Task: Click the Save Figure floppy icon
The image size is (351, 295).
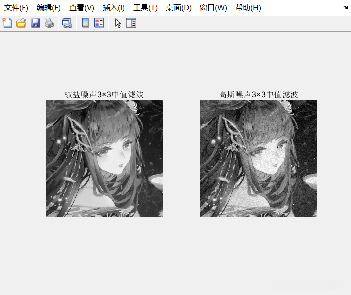Action: coord(35,23)
